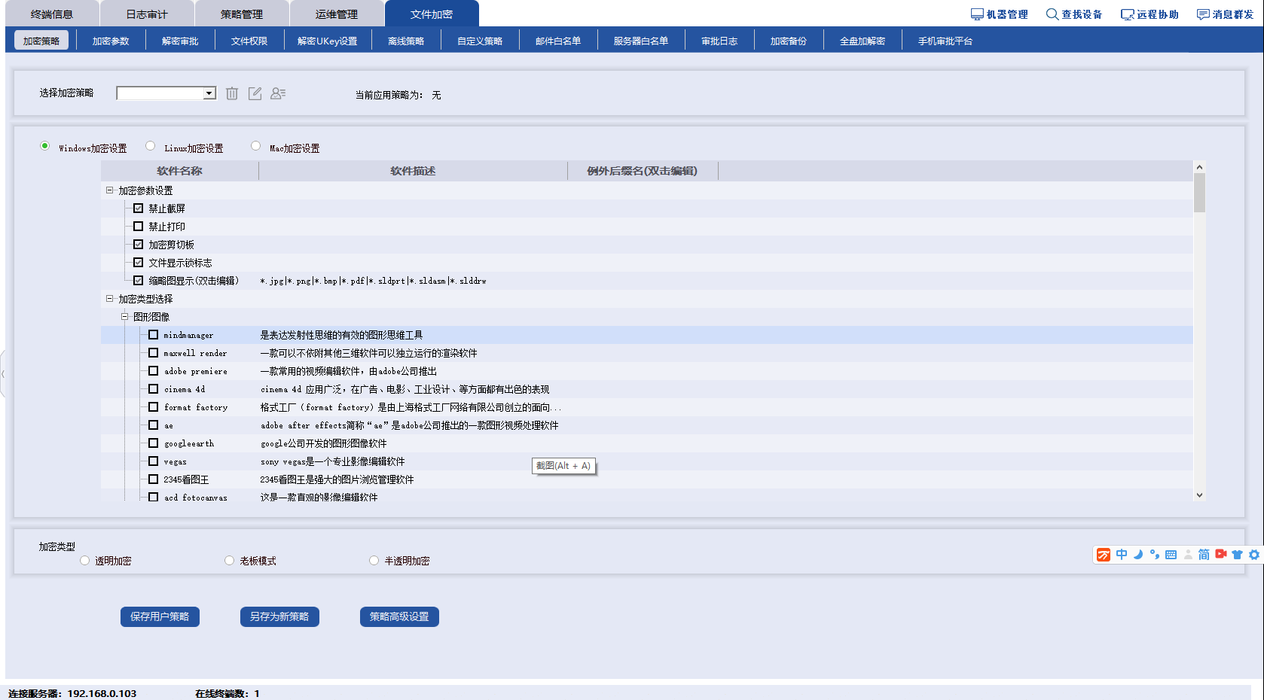Launch 远程协助 remote assistance
This screenshot has width=1264, height=700.
click(x=1150, y=14)
